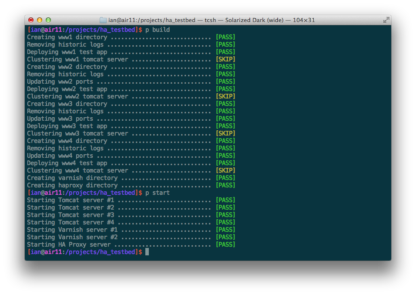
Task: Click the 'p start' command text
Action: pos(158,193)
